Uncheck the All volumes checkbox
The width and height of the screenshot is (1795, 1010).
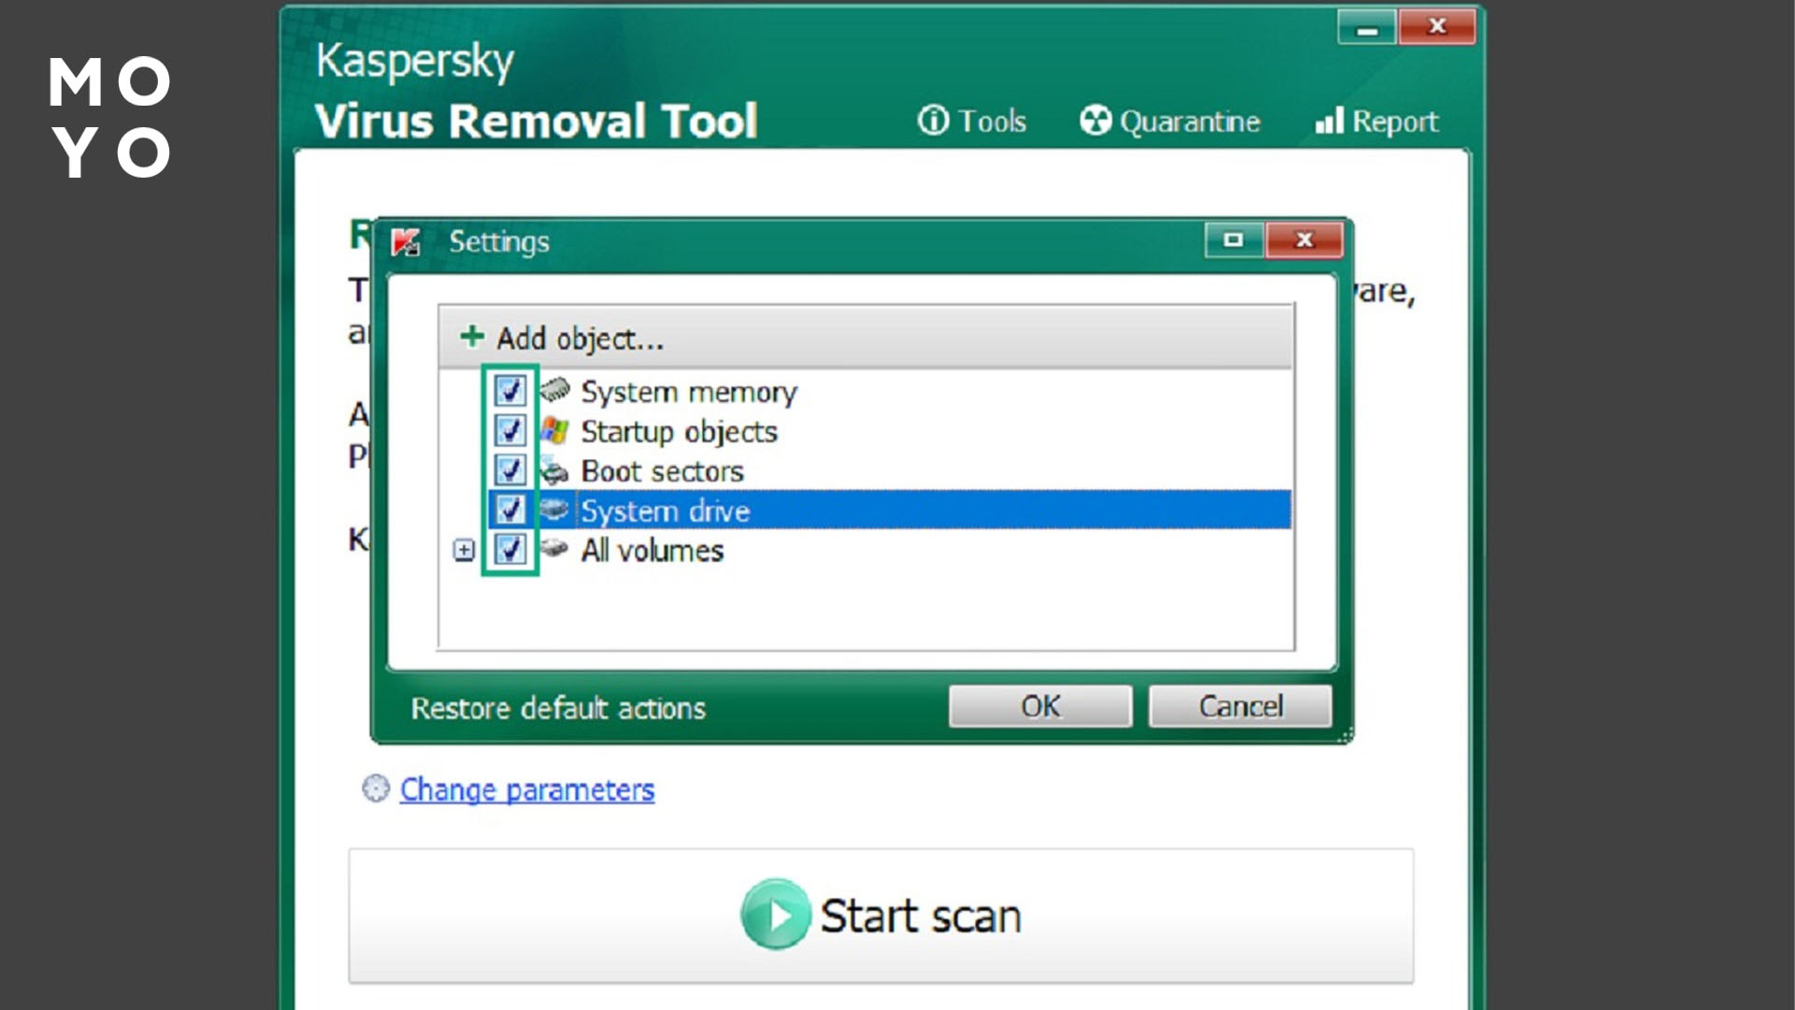tap(510, 549)
